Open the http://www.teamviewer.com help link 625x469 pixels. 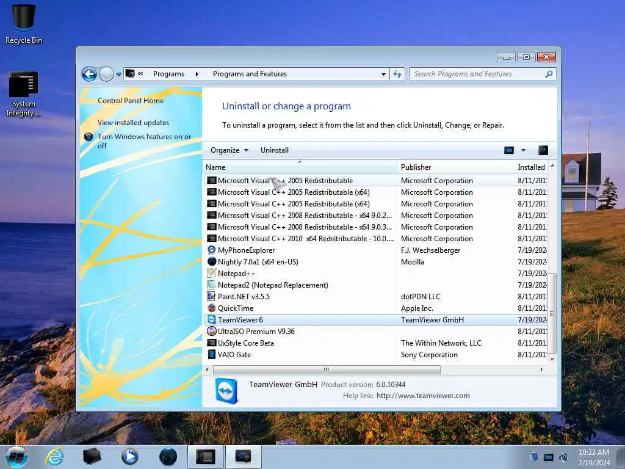(x=423, y=396)
